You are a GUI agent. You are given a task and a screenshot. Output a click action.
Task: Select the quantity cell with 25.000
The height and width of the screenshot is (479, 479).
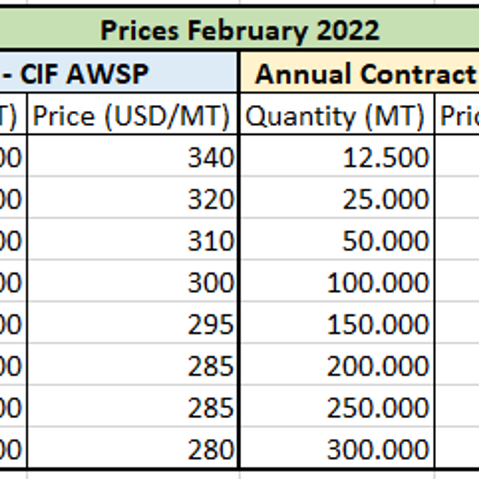click(x=336, y=198)
